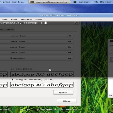This screenshot has width=113, height=113.
Task: Open the Edit menu in the terminal
Action: click(x=5, y=19)
